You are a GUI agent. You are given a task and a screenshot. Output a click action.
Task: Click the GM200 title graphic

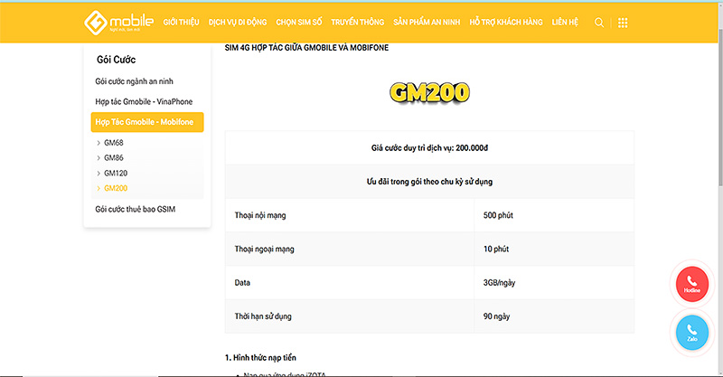coord(429,92)
